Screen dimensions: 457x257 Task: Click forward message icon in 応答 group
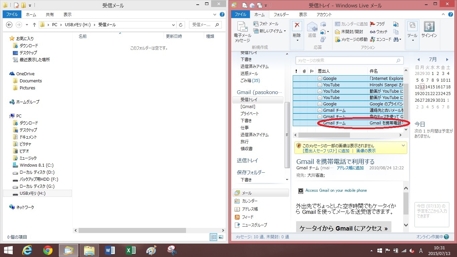(x=323, y=32)
